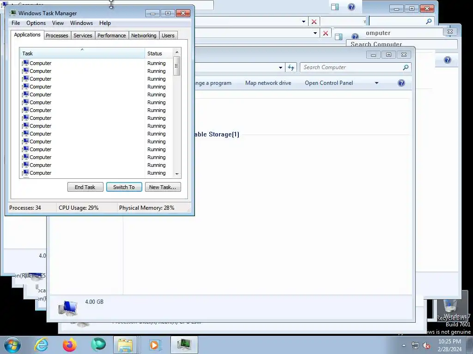Screen dimensions: 473x354
Task: Click the Processes: 34 status bar entry
Action: point(25,208)
